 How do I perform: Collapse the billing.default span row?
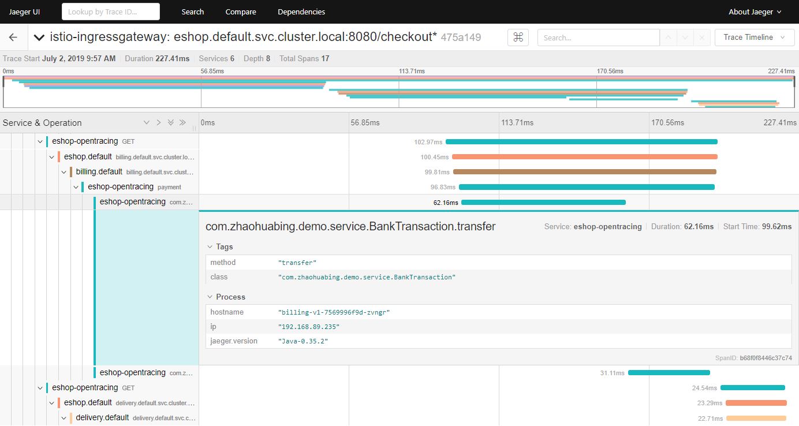[x=64, y=172]
